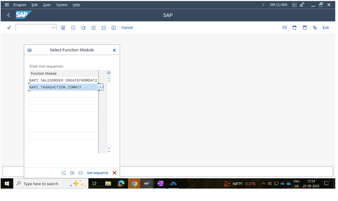Expand the command field dropdown arrow
Viewport: 338px width, 201px height.
coord(54,28)
